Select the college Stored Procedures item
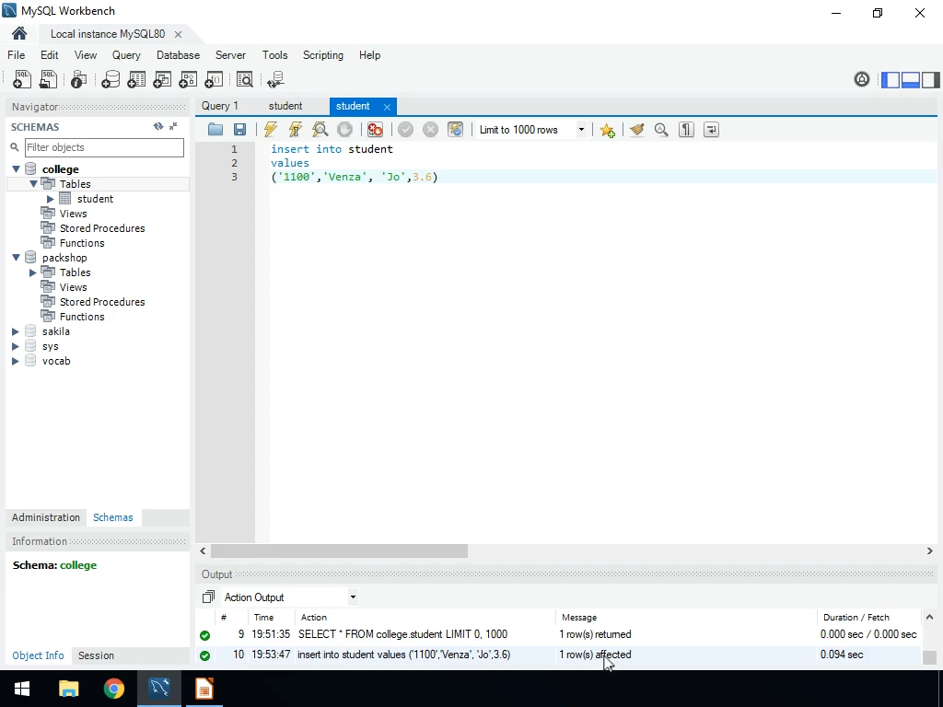Image resolution: width=943 pixels, height=707 pixels. pos(101,228)
